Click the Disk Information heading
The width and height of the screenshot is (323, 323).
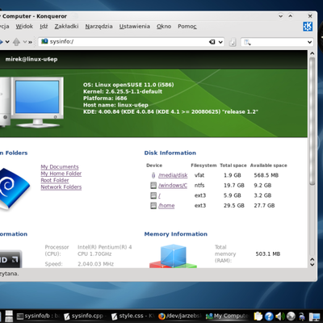click(170, 153)
